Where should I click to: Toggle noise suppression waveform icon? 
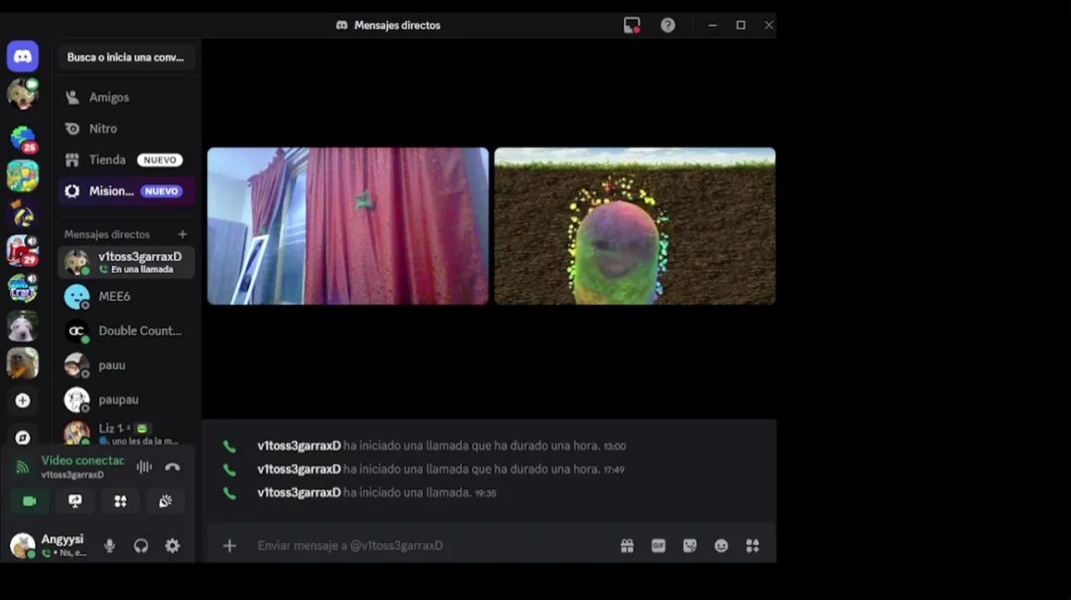click(144, 467)
